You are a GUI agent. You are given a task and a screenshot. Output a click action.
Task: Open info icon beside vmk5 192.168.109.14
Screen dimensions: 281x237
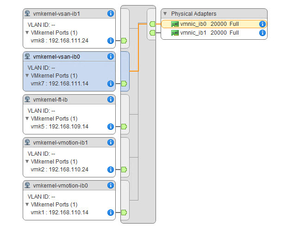(x=110, y=127)
